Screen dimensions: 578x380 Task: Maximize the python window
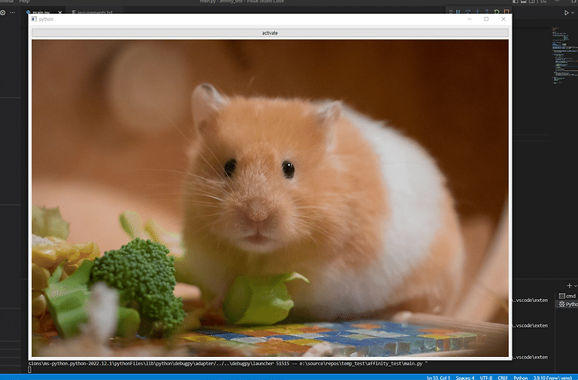(x=486, y=18)
